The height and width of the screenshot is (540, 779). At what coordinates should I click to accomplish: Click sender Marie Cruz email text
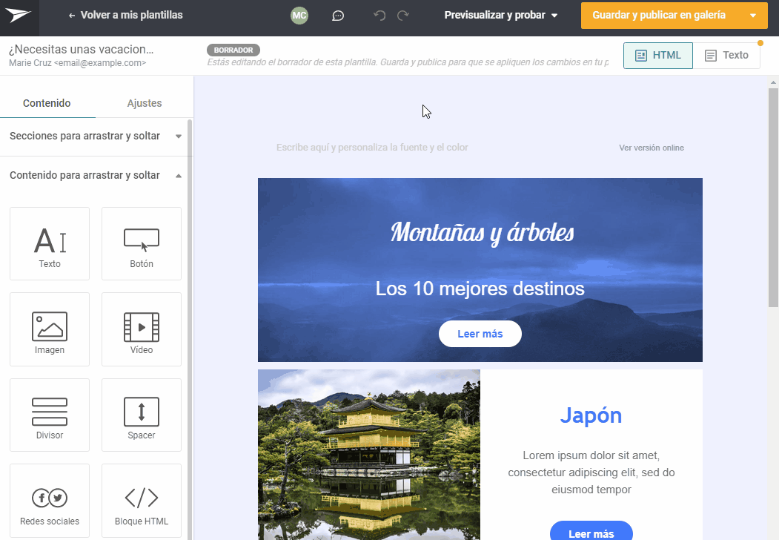pos(78,63)
